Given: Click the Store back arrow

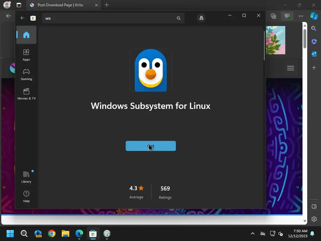Looking at the screenshot, I should point(23,18).
